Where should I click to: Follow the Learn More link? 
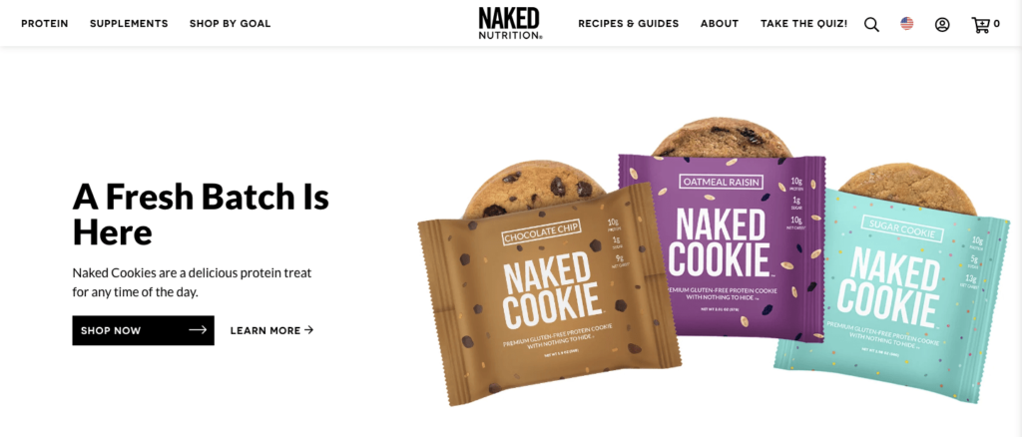click(x=271, y=330)
